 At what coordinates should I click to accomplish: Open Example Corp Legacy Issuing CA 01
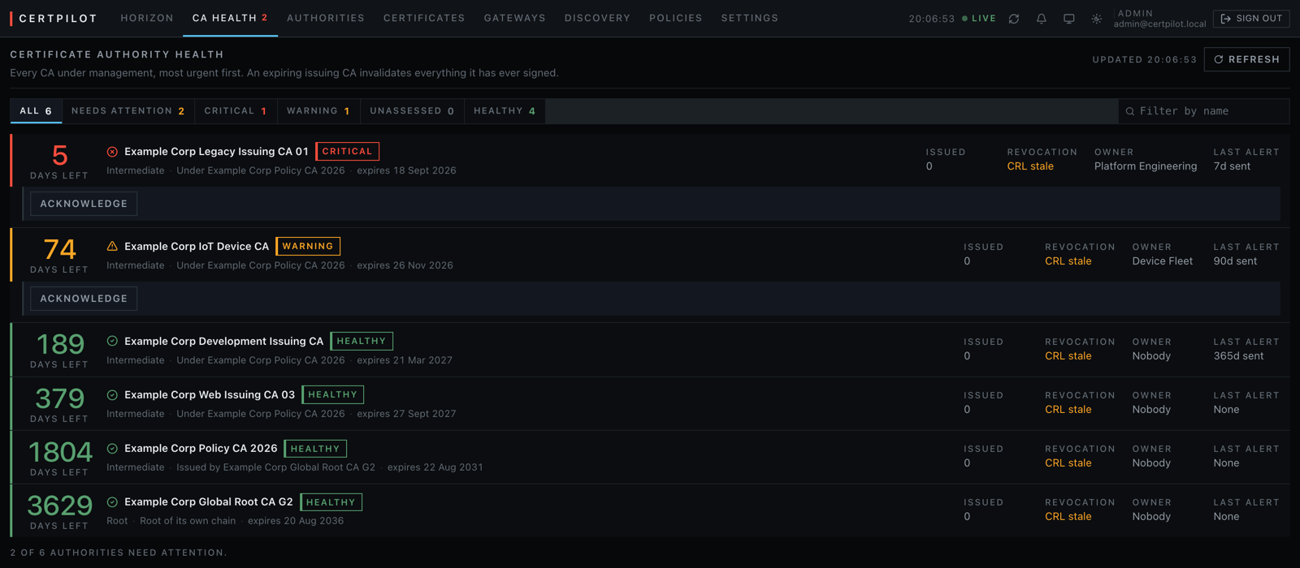pos(216,152)
